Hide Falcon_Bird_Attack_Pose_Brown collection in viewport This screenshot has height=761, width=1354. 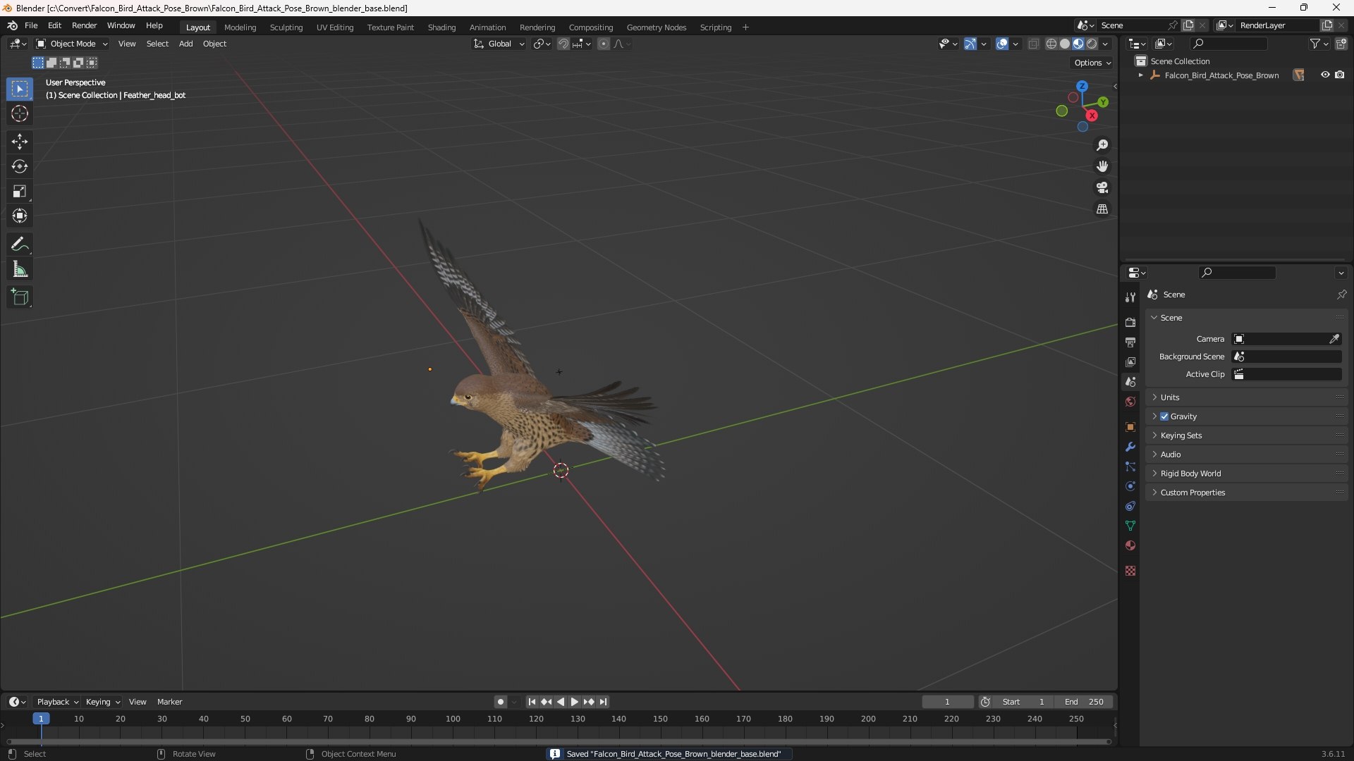point(1325,75)
